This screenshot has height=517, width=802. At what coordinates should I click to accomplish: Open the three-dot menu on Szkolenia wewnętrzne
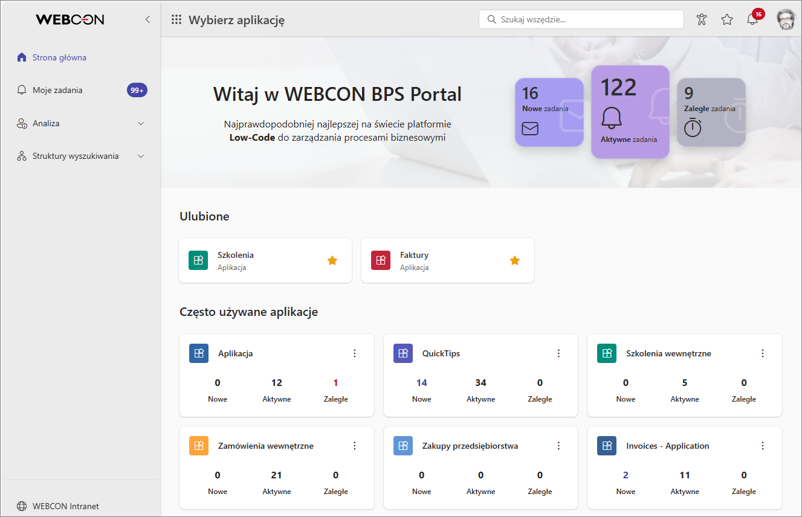pyautogui.click(x=763, y=353)
